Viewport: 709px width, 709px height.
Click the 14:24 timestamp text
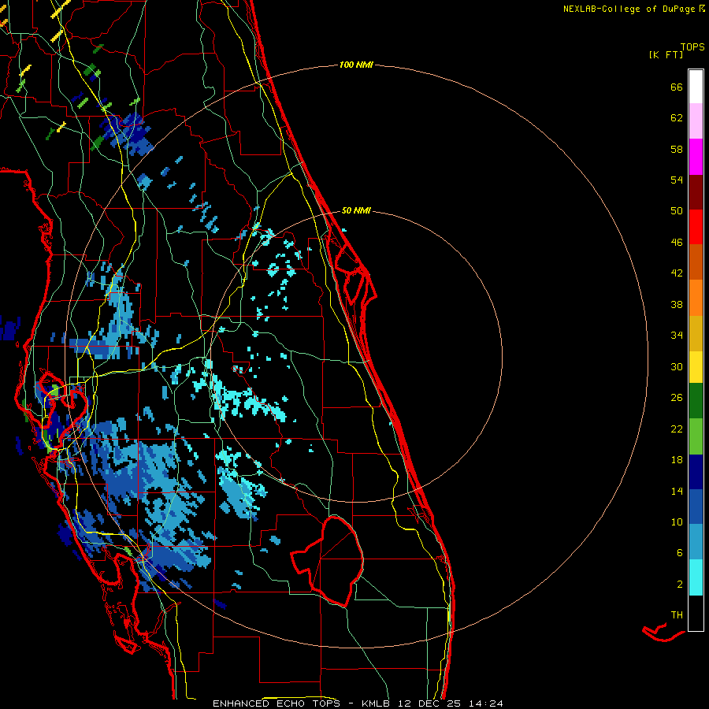pyautogui.click(x=486, y=703)
